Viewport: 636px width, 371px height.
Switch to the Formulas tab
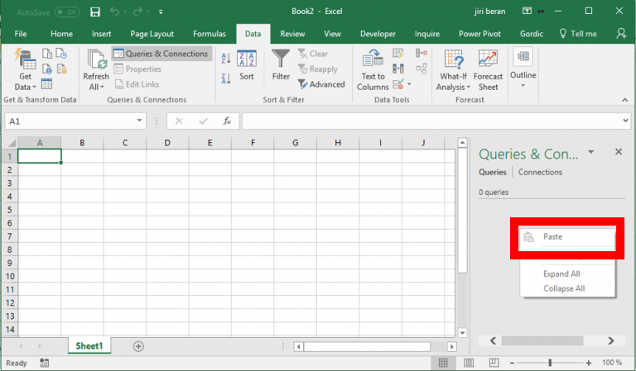coord(210,34)
